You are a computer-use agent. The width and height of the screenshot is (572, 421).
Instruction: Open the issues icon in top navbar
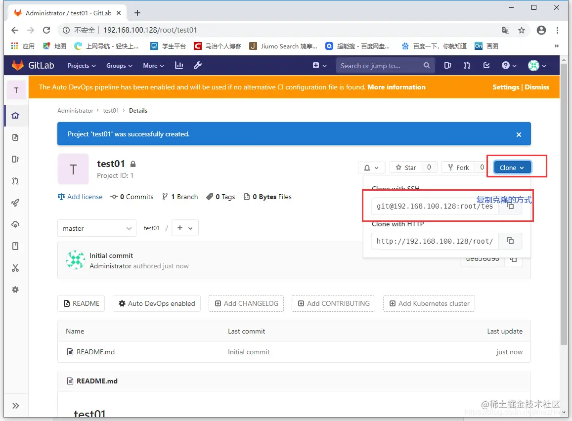click(447, 66)
